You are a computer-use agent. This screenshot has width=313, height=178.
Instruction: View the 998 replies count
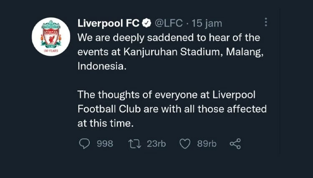click(x=105, y=144)
